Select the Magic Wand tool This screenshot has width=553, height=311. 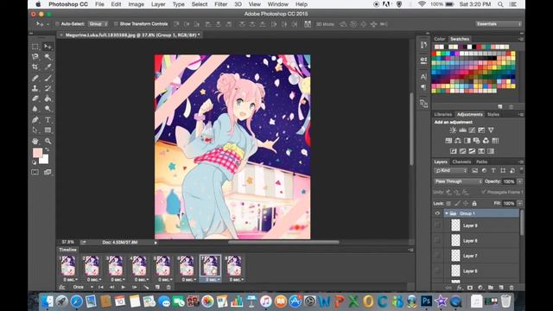[48, 57]
